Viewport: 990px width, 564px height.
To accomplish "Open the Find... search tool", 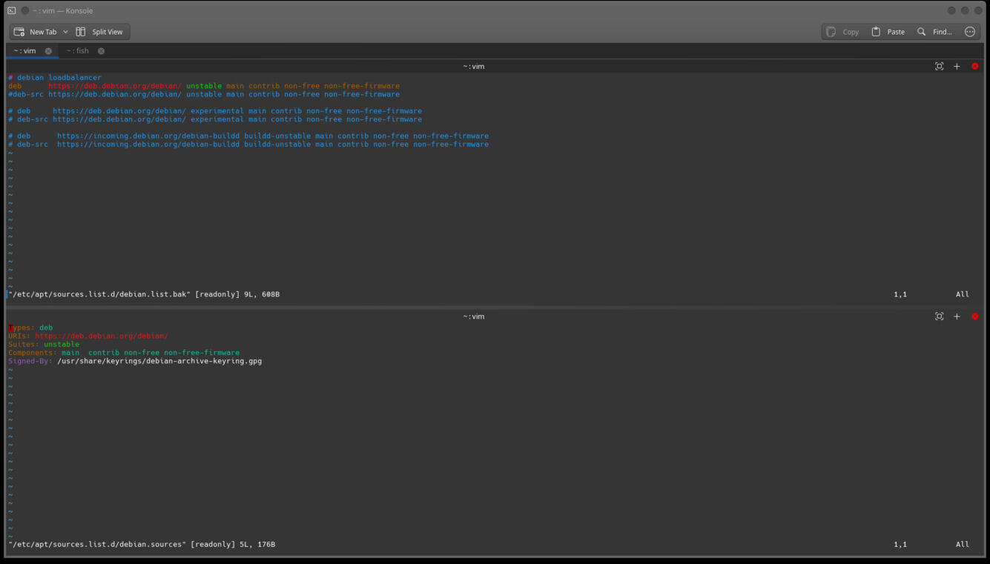I will tap(934, 32).
